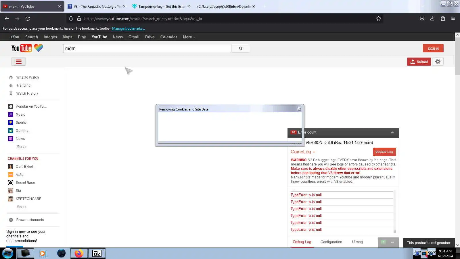Click the Gmail link in the Google bar
The width and height of the screenshot is (460, 259).
click(134, 37)
